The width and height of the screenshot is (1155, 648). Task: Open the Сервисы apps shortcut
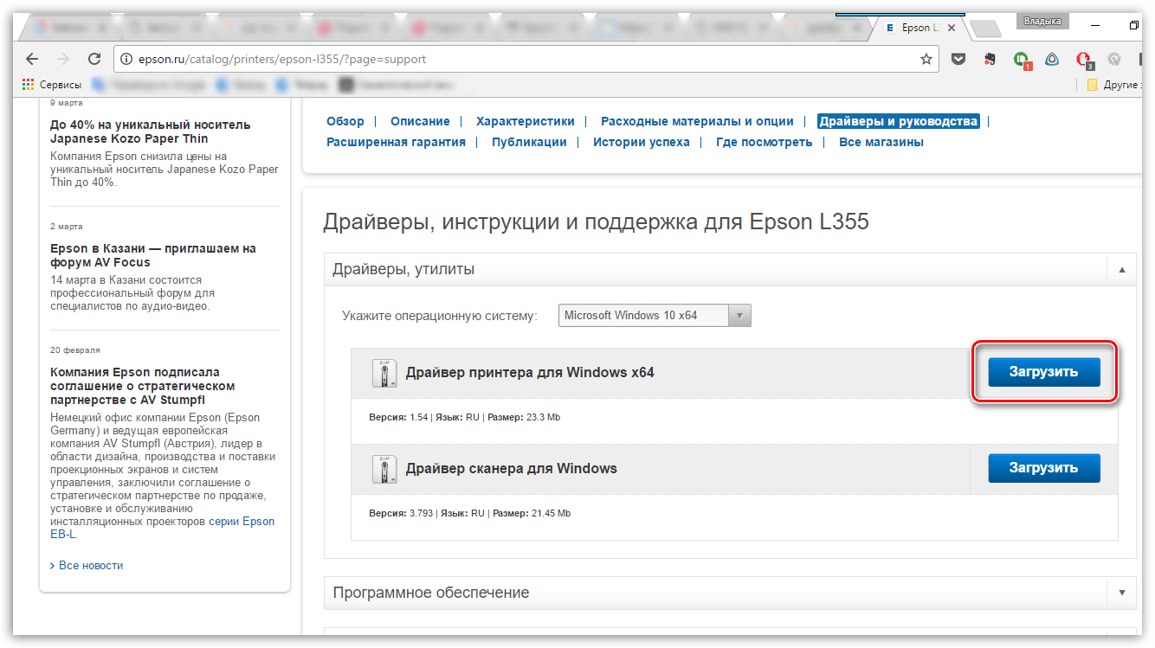point(52,85)
